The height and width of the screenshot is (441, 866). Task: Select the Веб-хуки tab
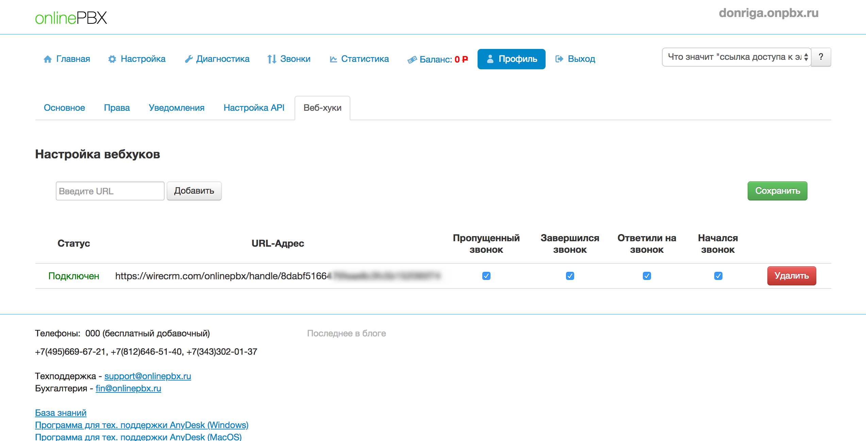322,108
